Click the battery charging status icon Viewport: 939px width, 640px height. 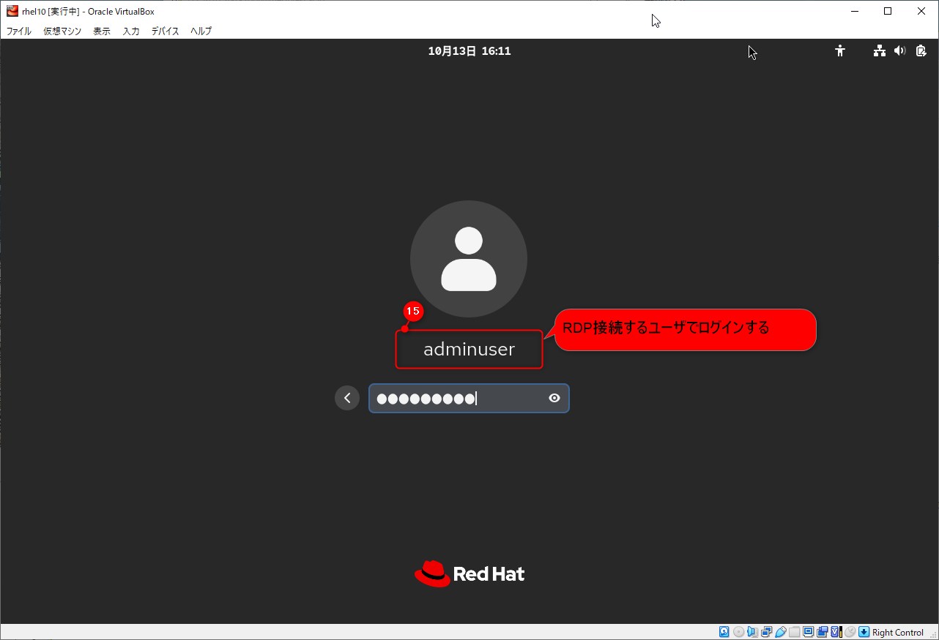pos(921,50)
